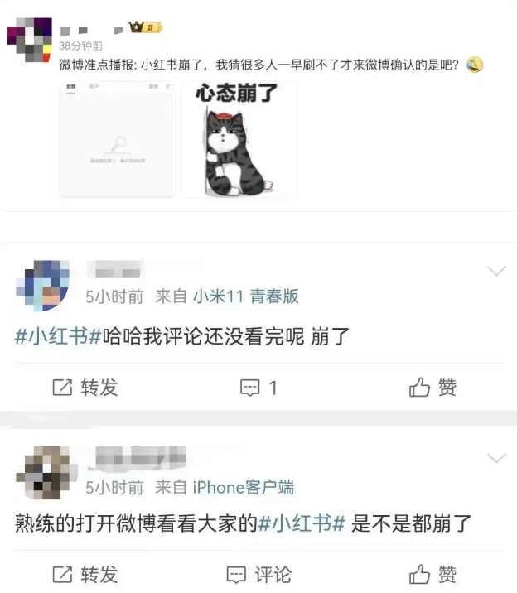Open the crown membership badge on the first post
Image resolution: width=517 pixels, height=593 pixels.
(x=145, y=27)
